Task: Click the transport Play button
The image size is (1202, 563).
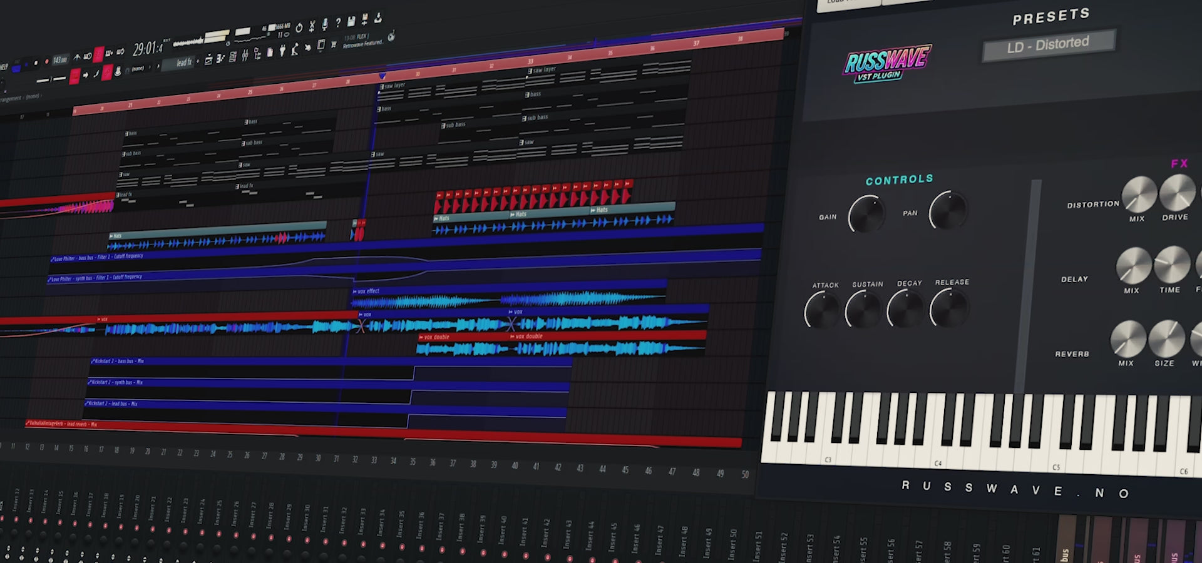Action: (26, 64)
